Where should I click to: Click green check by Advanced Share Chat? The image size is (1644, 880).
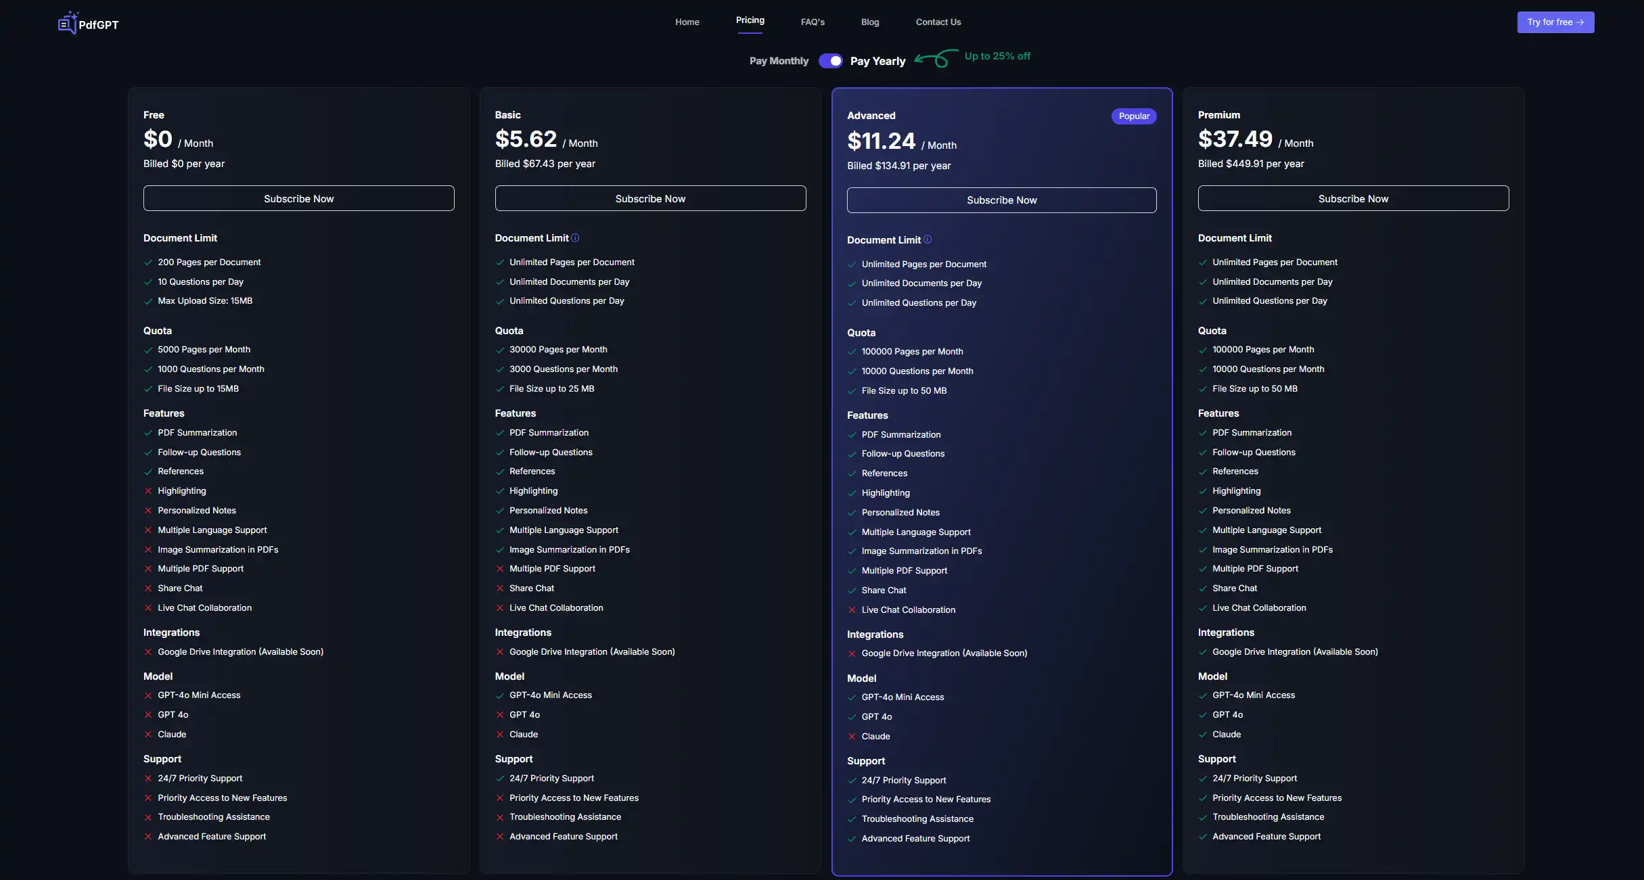coord(852,590)
